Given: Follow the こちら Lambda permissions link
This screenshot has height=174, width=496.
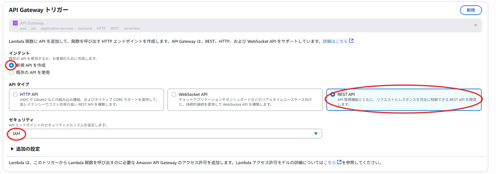Looking at the screenshot, I should click(x=330, y=163).
